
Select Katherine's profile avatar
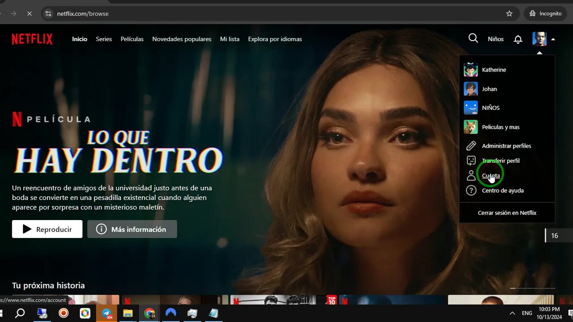(471, 70)
